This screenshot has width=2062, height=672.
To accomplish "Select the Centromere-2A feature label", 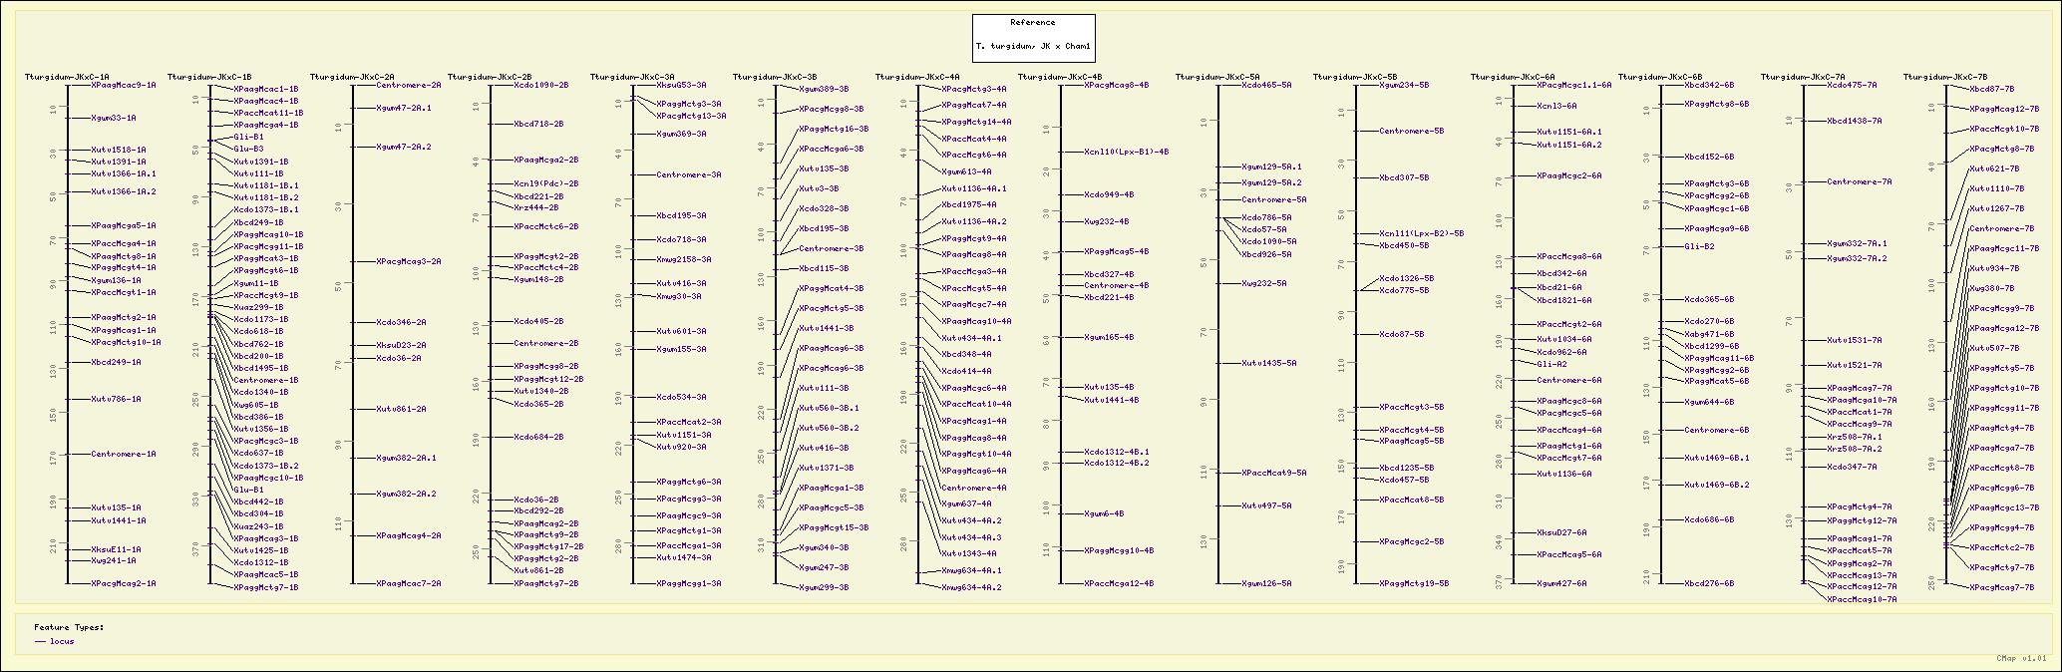I will (x=409, y=86).
